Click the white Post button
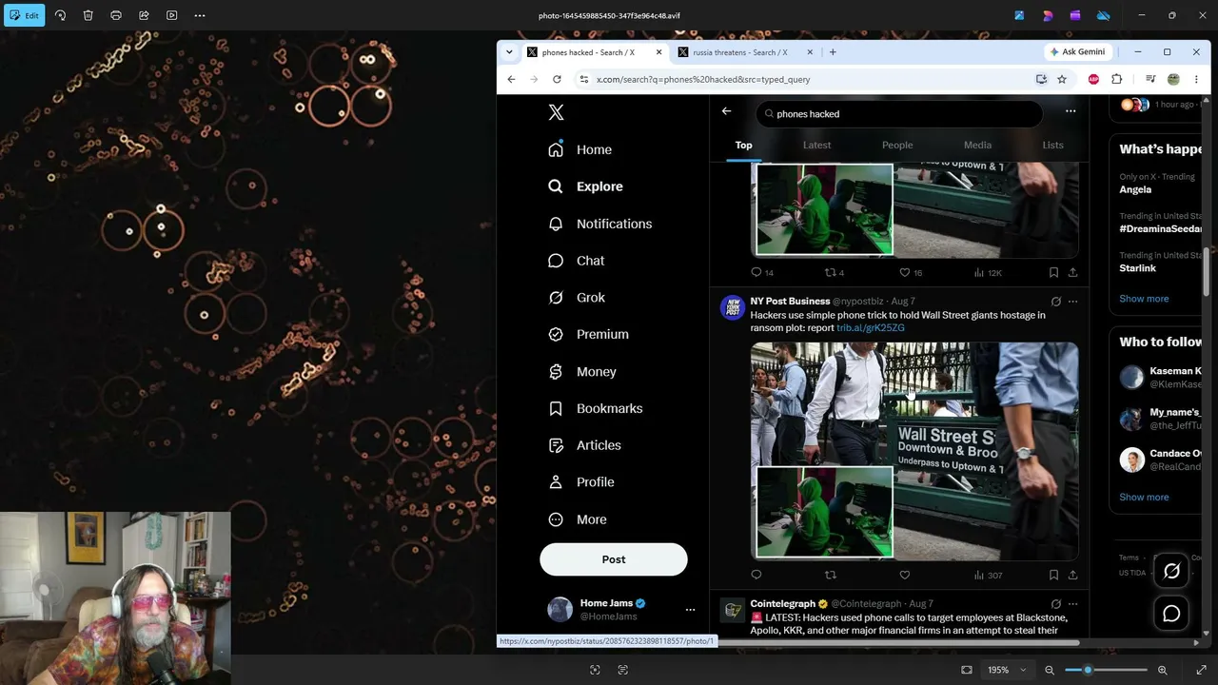Screen dimensions: 1218x685 [614, 559]
